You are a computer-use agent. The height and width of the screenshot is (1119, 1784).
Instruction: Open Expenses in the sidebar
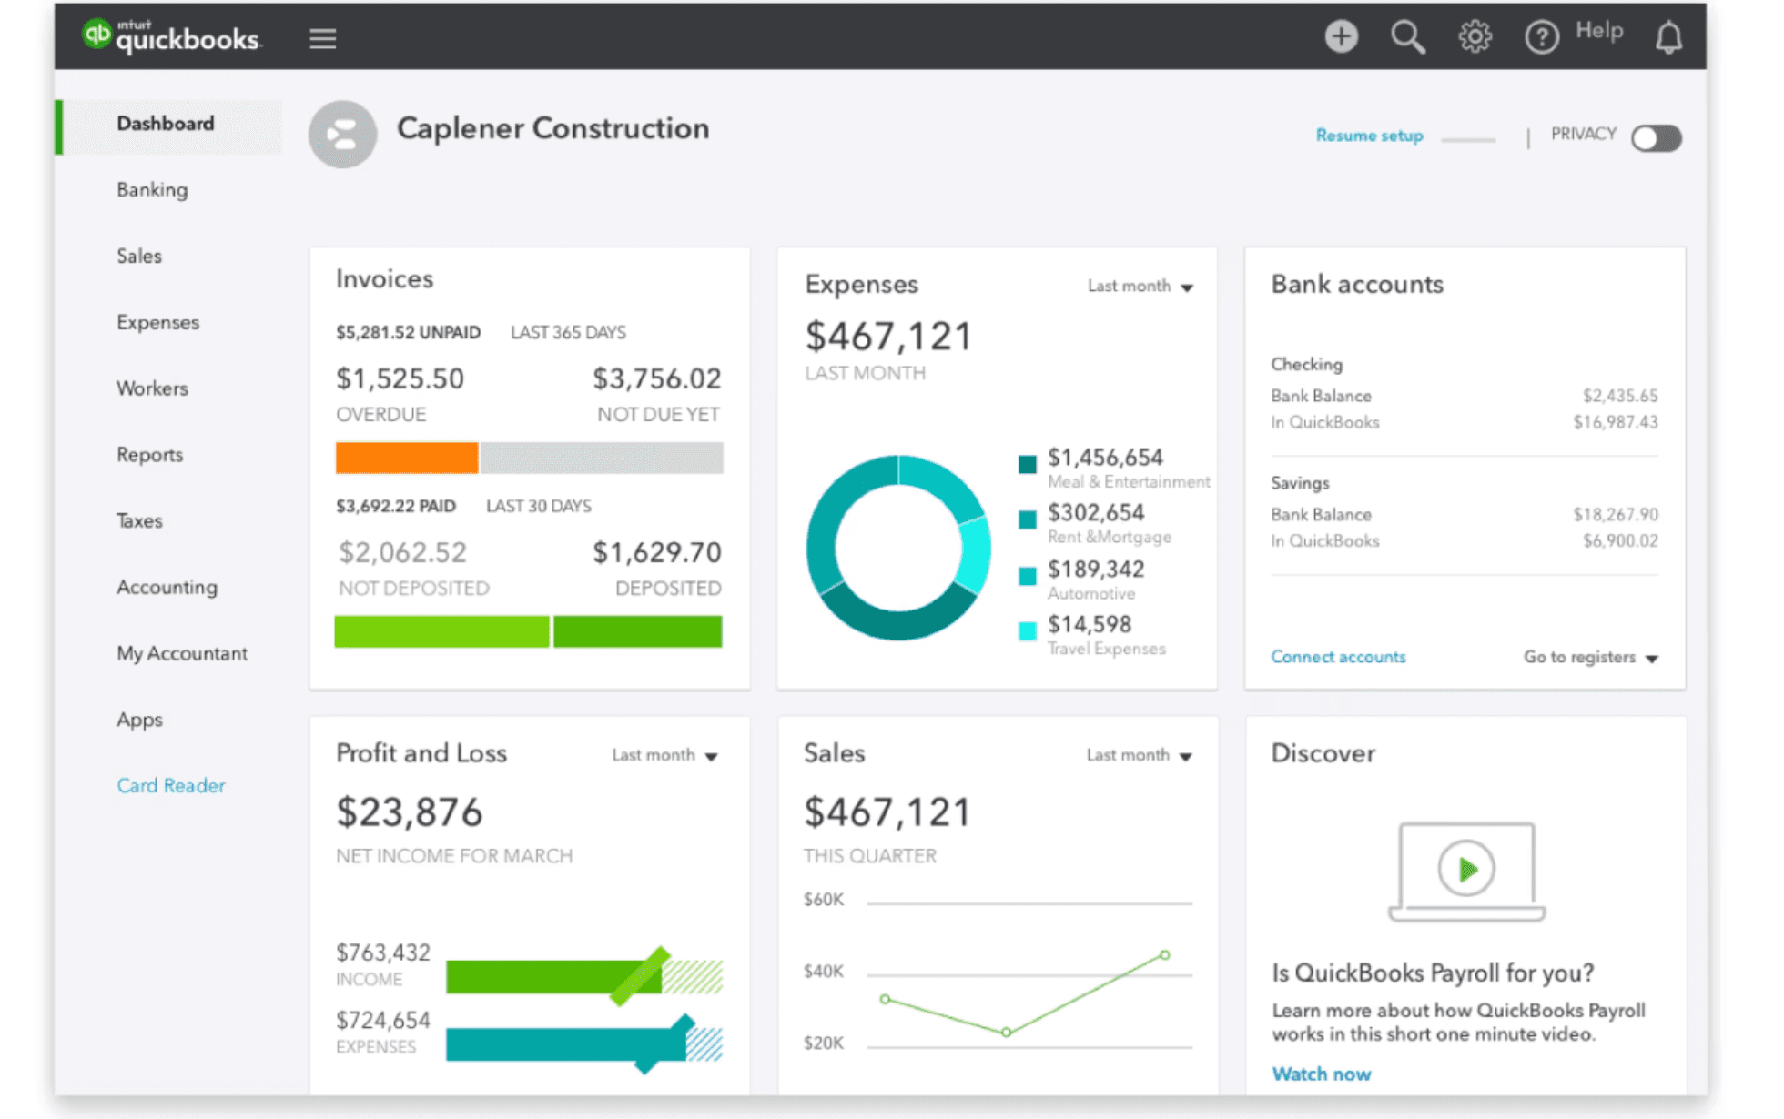[157, 323]
